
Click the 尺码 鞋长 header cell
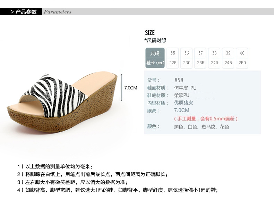(x=155, y=58)
